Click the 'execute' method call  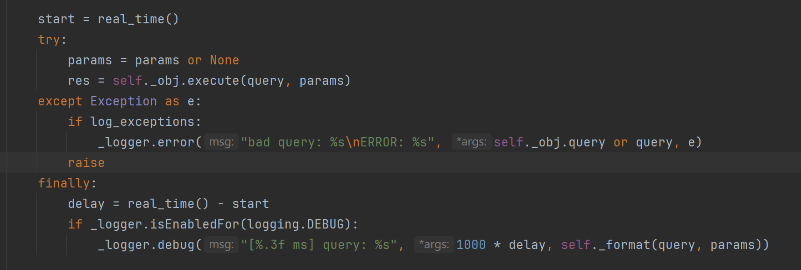pos(213,81)
